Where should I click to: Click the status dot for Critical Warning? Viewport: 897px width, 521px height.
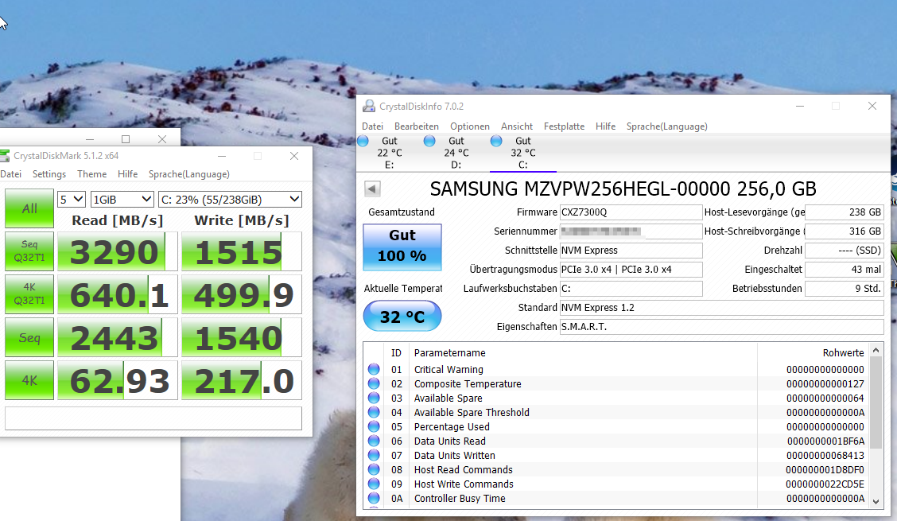click(374, 369)
